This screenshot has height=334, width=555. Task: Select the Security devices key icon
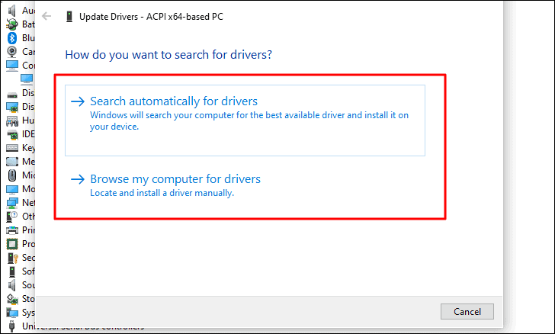tap(12, 258)
